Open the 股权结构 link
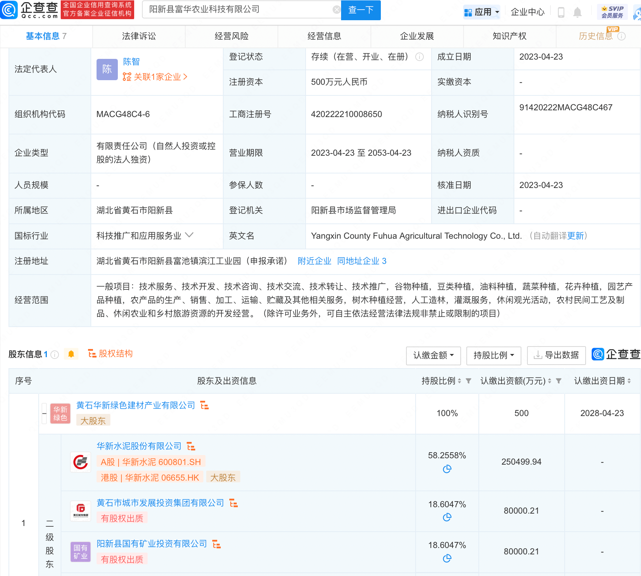 110,354
